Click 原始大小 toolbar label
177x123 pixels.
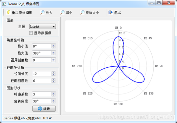pyautogui.click(x=92, y=13)
